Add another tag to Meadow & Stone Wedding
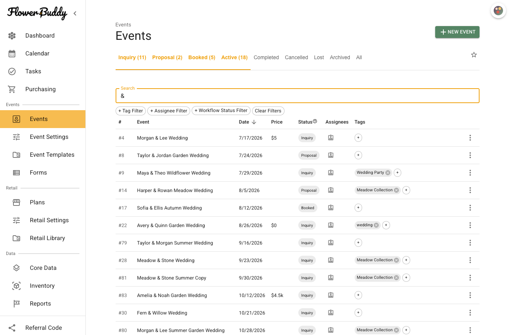509x335 pixels. [406, 260]
